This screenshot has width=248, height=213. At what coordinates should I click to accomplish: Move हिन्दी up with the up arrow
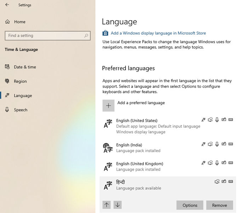(x=106, y=205)
